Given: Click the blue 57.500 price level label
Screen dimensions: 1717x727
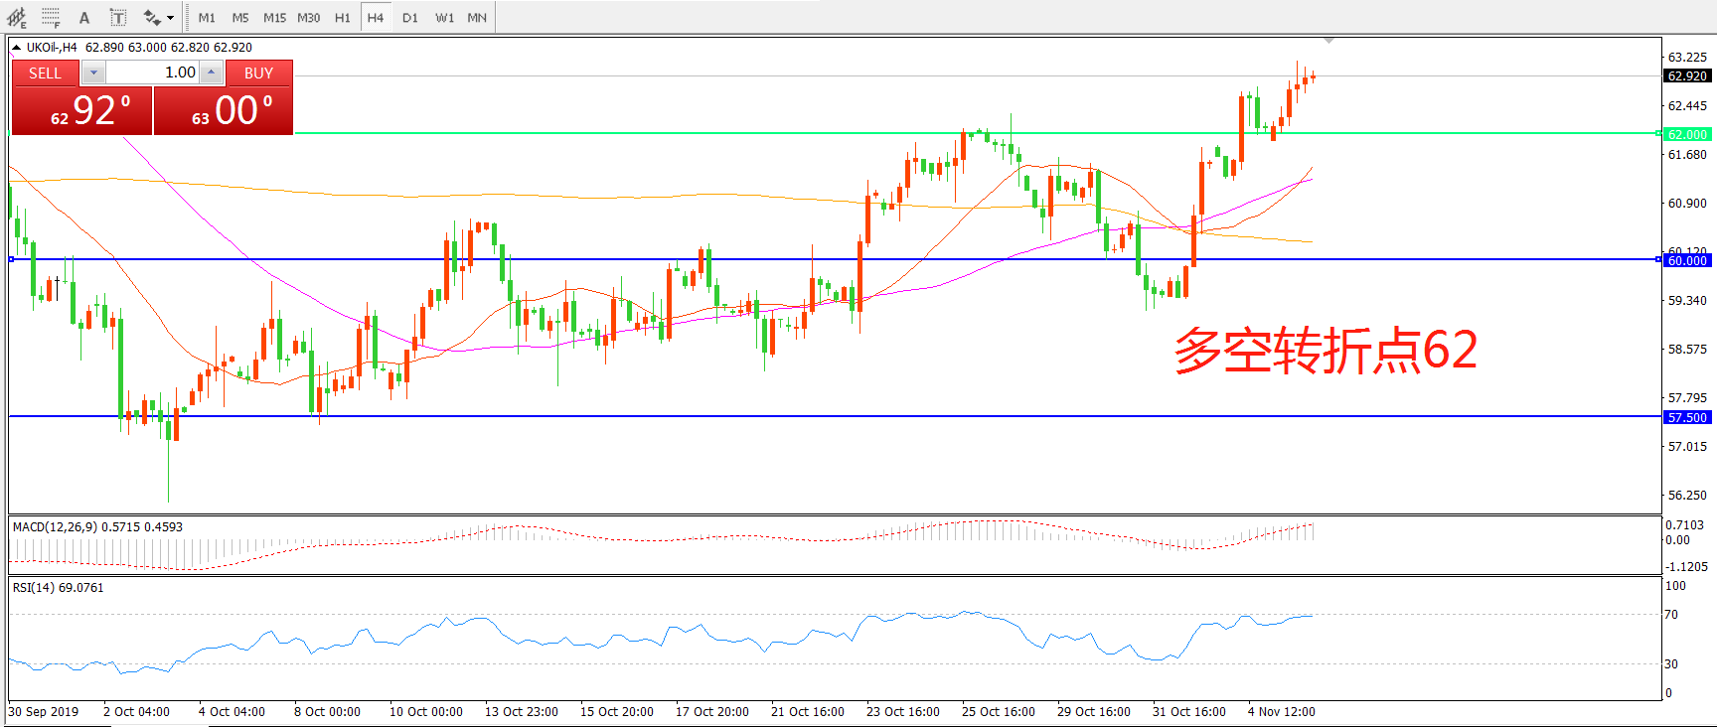Looking at the screenshot, I should point(1686,418).
